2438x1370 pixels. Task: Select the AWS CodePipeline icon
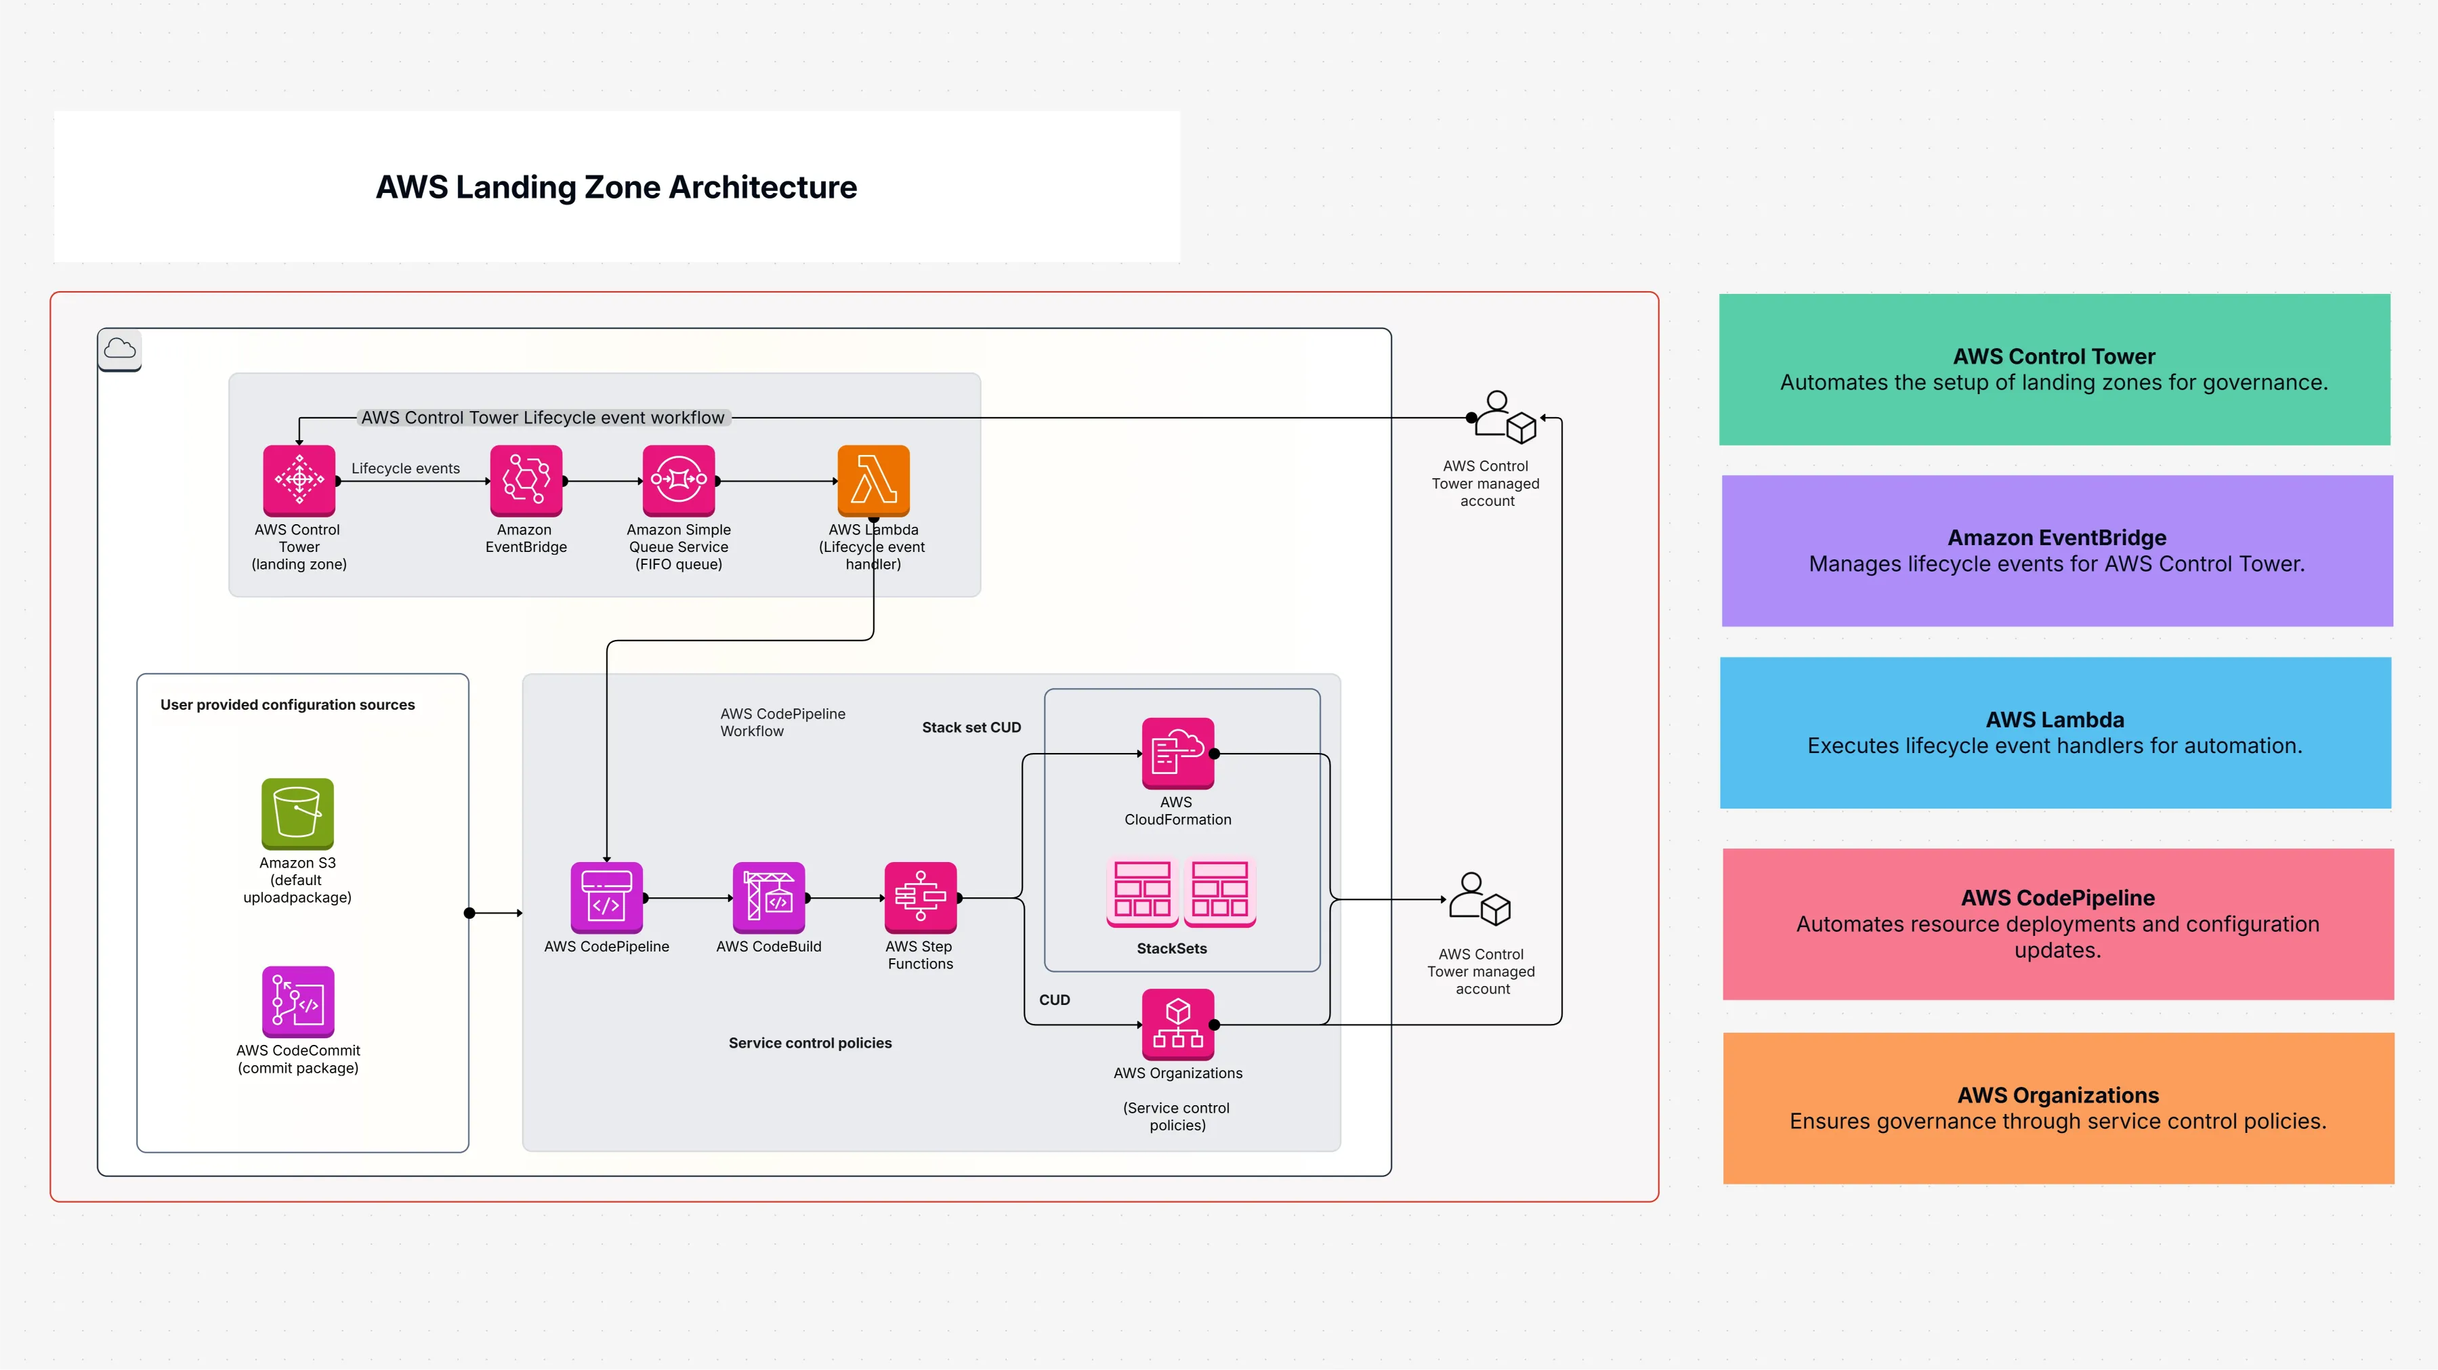(607, 897)
